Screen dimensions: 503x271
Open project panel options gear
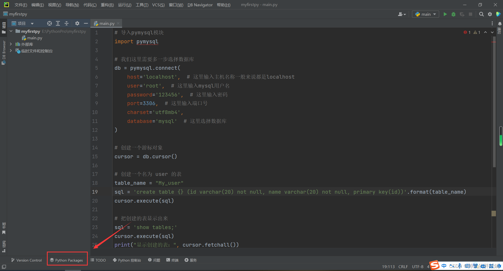click(77, 23)
